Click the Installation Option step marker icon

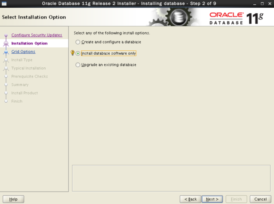coord(6,44)
